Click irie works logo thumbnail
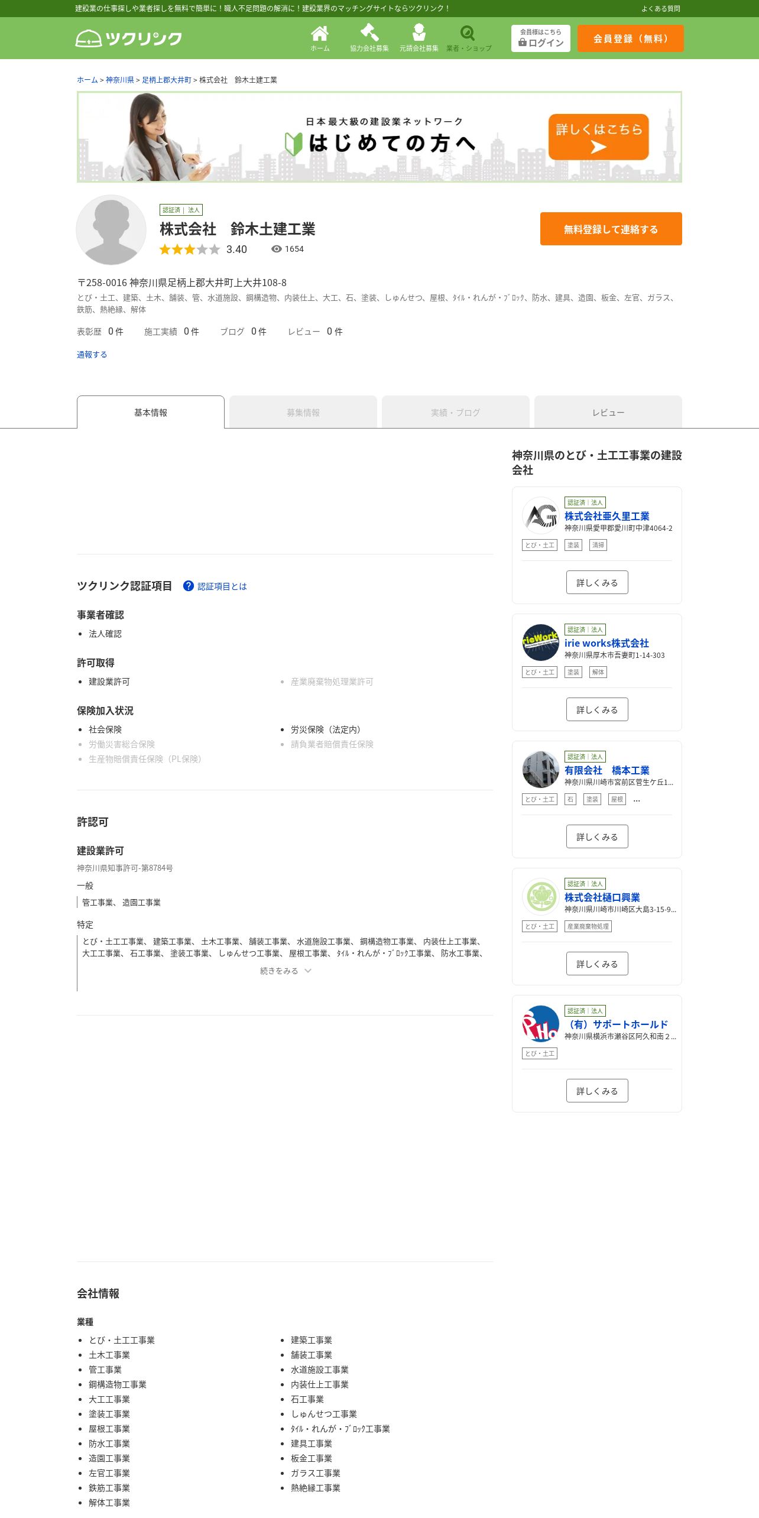Image resolution: width=759 pixels, height=1518 pixels. [541, 643]
